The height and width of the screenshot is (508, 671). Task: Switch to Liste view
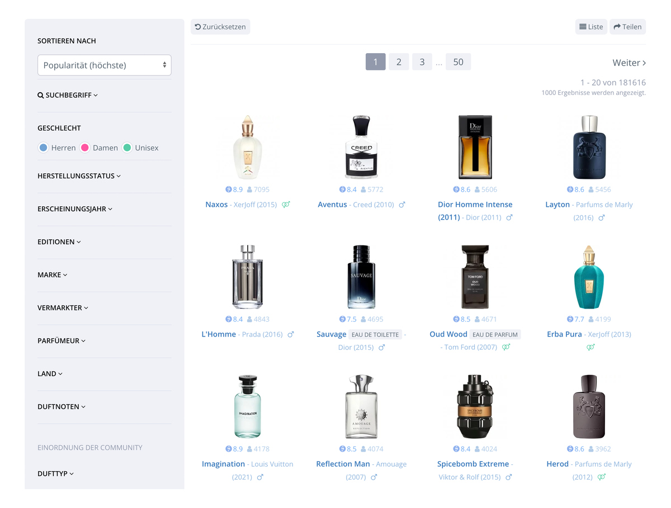tap(591, 27)
